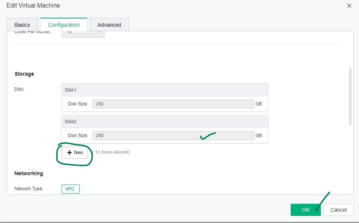Click the Storage section heading
Screen dimensions: 359x223
(x=24, y=74)
